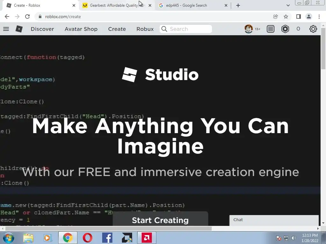Close the edp445 Google Search tab
The width and height of the screenshot is (326, 244).
tap(226, 5)
